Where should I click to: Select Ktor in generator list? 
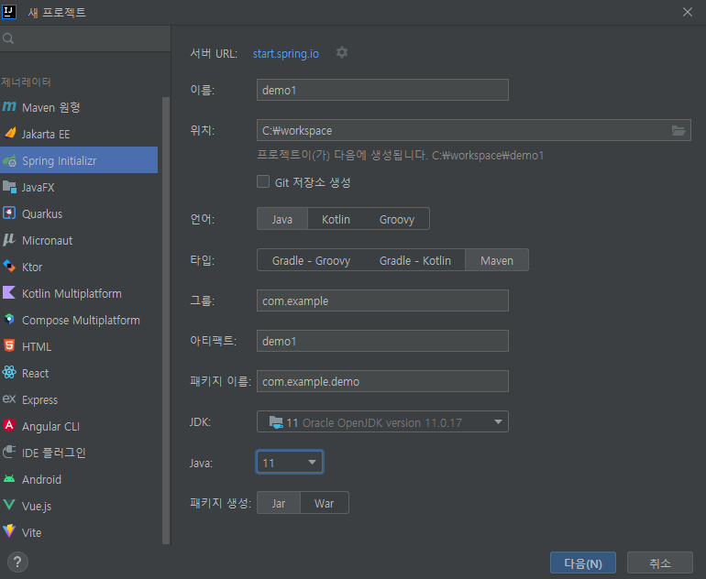79,267
